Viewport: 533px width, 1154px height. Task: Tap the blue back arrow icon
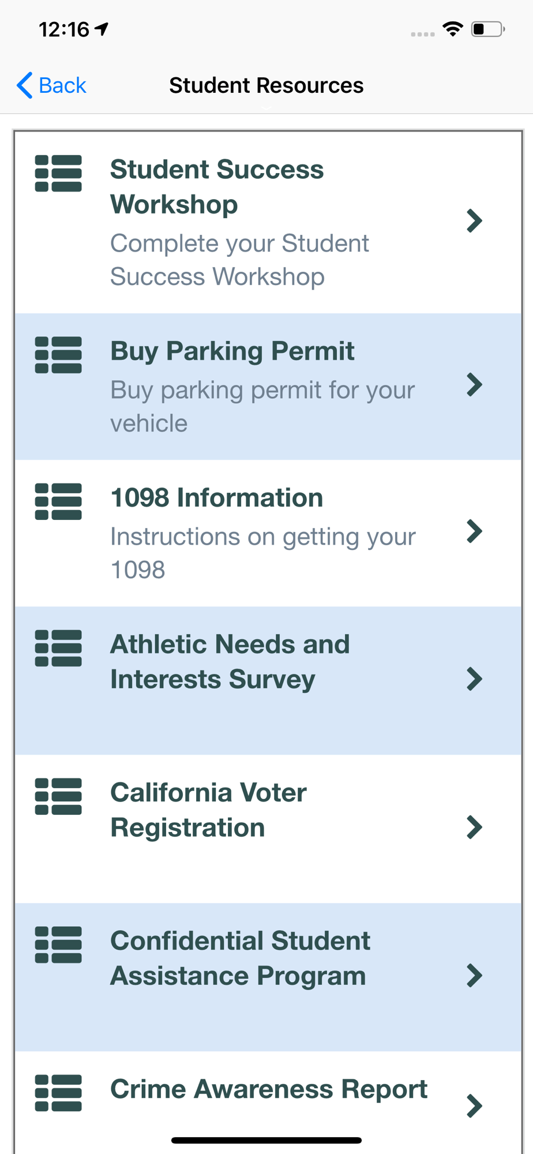pos(25,85)
